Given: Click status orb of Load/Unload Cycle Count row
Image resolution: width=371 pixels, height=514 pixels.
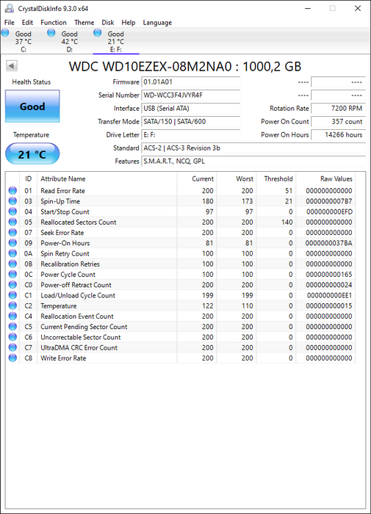Looking at the screenshot, I should [x=12, y=295].
